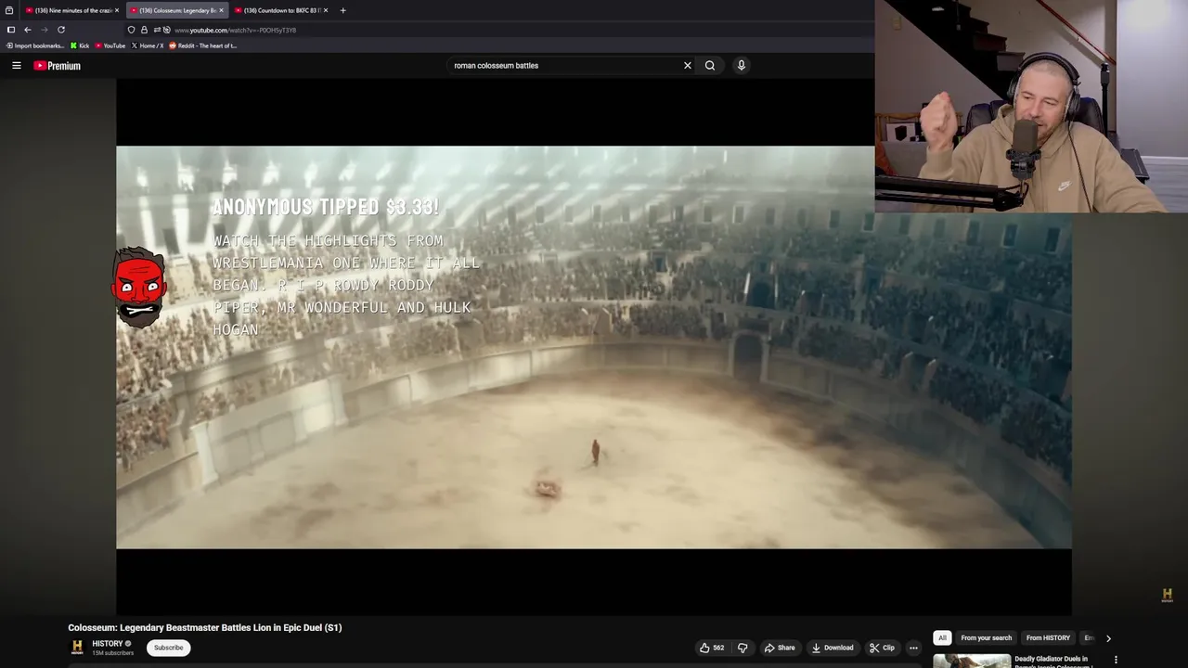Open more actions three-dot menu
Image resolution: width=1188 pixels, height=668 pixels.
tap(913, 648)
